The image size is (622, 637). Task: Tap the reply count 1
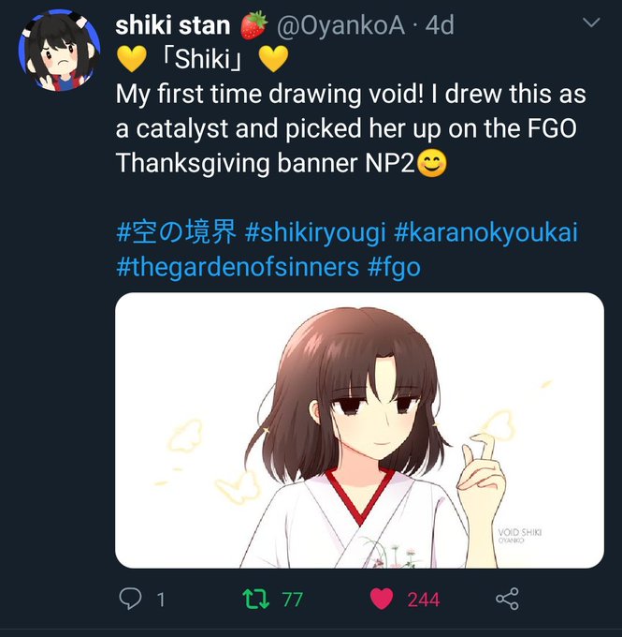point(161,600)
